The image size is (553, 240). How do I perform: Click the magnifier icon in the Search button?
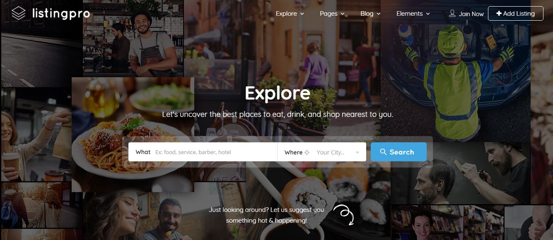383,152
